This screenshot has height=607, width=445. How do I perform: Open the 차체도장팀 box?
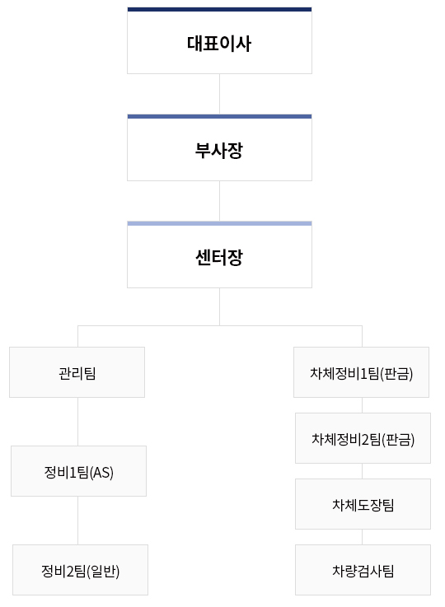[x=363, y=504]
